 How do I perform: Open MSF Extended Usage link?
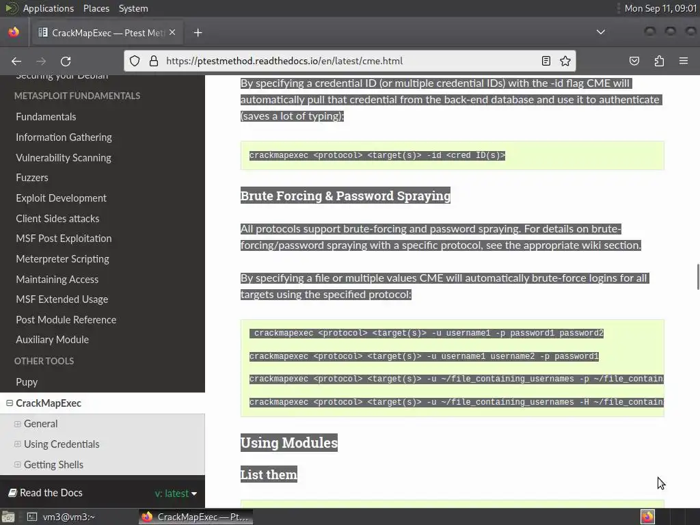tap(62, 299)
